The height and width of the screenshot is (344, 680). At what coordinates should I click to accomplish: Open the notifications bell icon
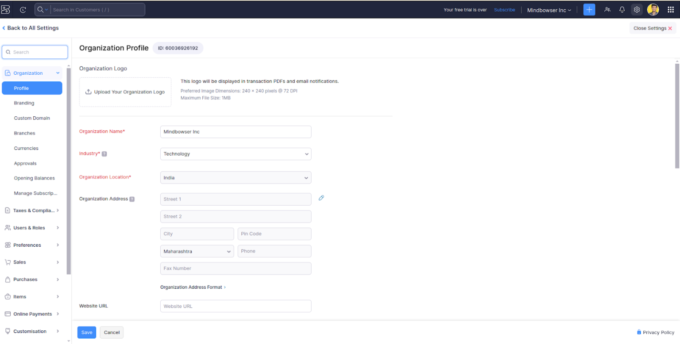point(622,9)
